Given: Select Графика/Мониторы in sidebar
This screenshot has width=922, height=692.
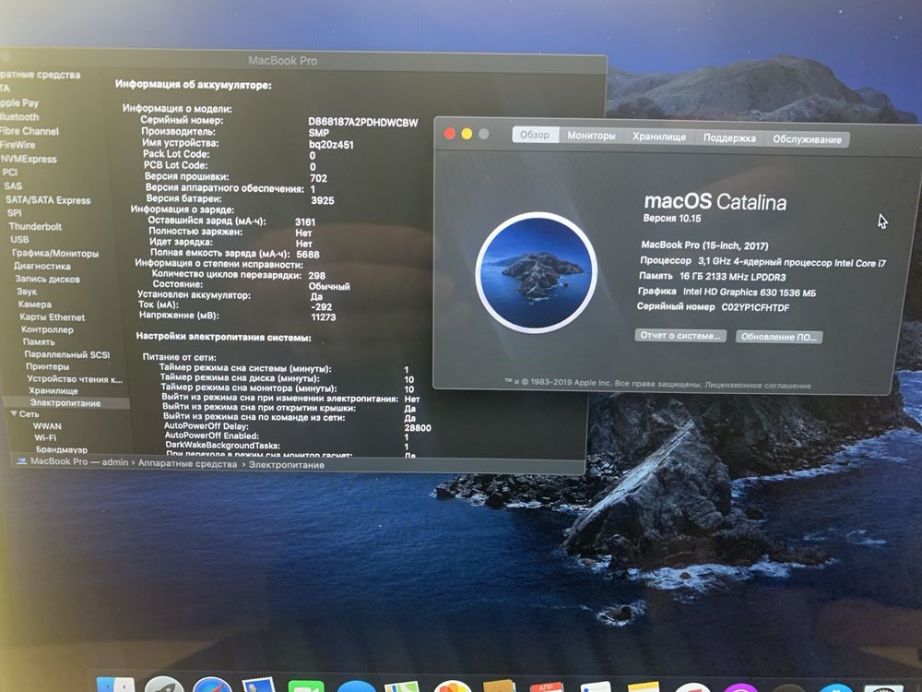Looking at the screenshot, I should pyautogui.click(x=55, y=253).
